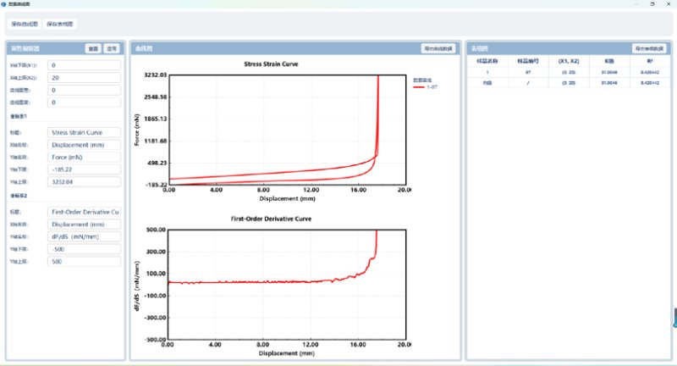Click the application icon in title bar
The height and width of the screenshot is (366, 677).
4,4
